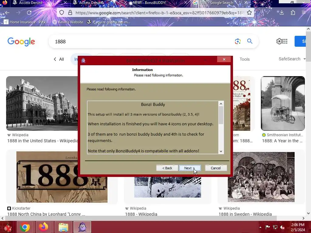Click BonziBuddy installer taskbar icon

[x=82, y=227]
